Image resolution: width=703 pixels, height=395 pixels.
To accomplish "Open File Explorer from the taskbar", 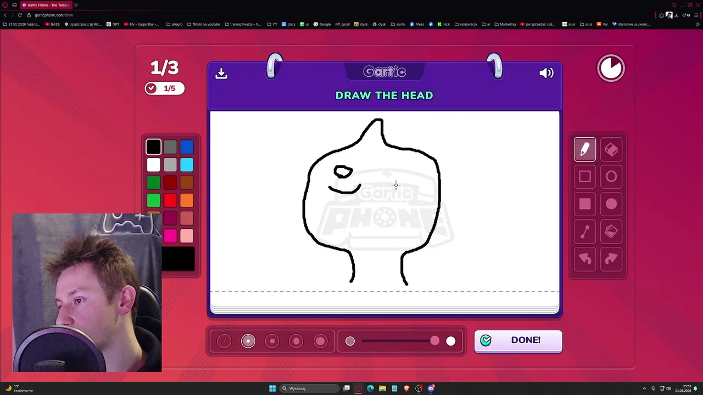I will point(382,388).
